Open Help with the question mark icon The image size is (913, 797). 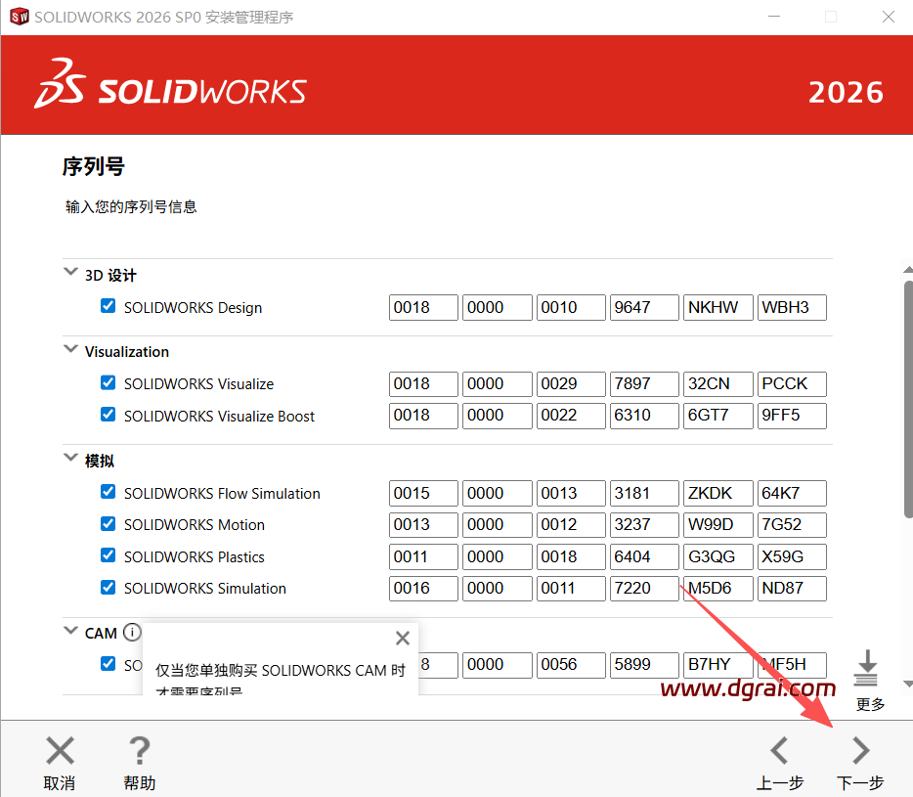click(x=139, y=751)
